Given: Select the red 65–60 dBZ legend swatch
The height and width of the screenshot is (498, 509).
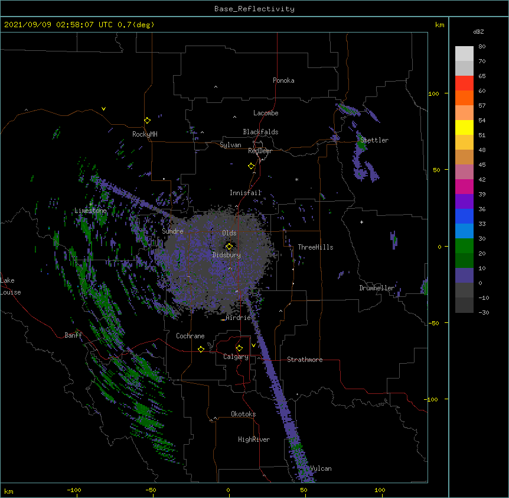Looking at the screenshot, I should point(464,83).
